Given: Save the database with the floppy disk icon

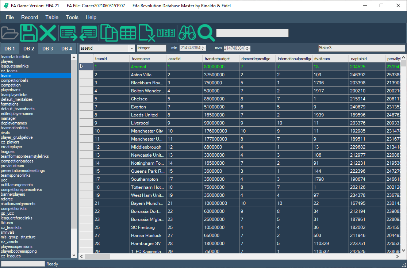Looking at the screenshot, I should 28,33.
